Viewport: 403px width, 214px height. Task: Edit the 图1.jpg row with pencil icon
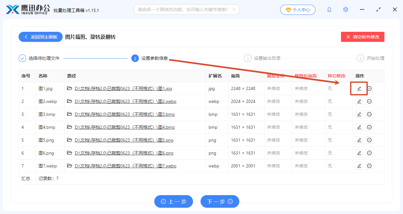(359, 88)
